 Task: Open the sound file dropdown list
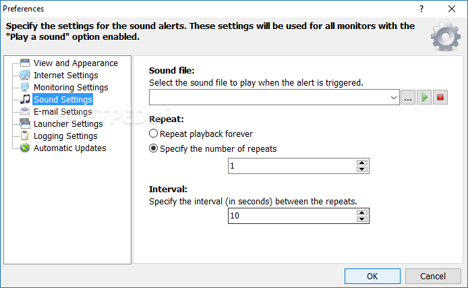(x=394, y=98)
